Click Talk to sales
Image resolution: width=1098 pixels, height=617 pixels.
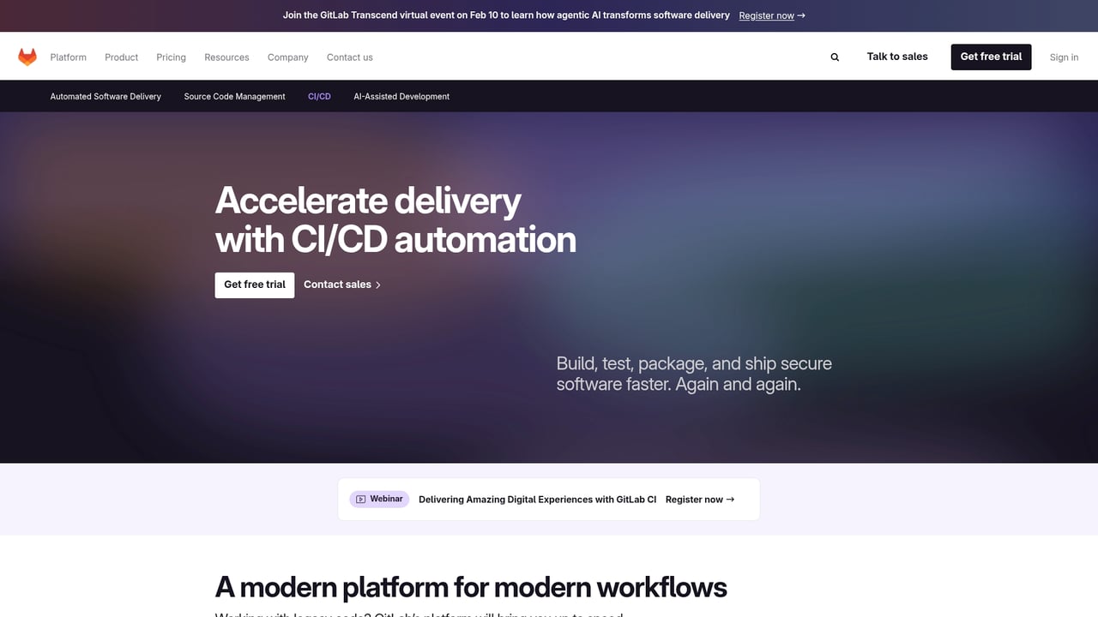click(x=896, y=57)
